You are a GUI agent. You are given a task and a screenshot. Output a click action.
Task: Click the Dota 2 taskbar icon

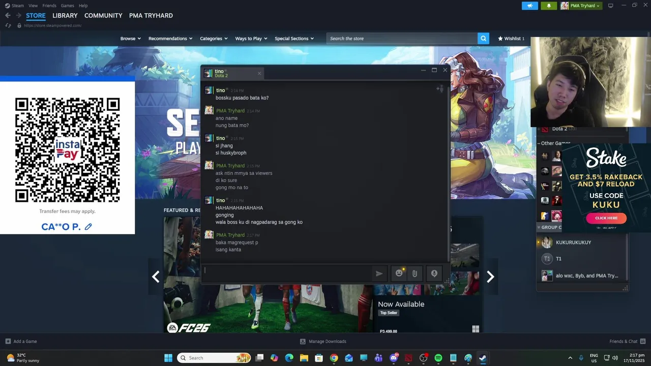[408, 358]
